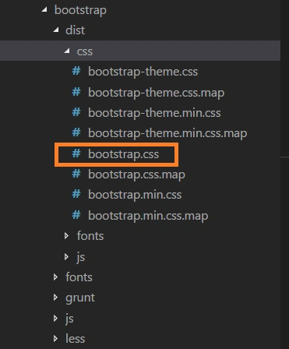289x349 pixels.
Task: Open the bootstrap-theme.min.css file
Action: 154,113
